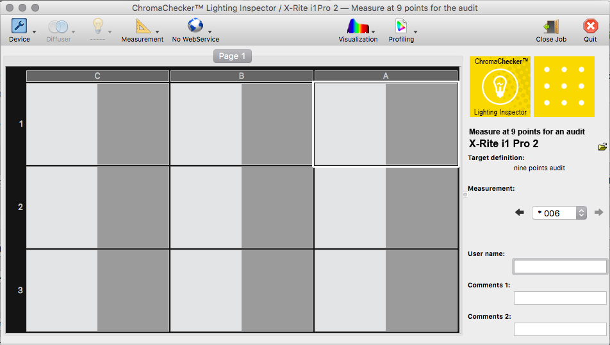Image resolution: width=610 pixels, height=345 pixels.
Task: Click the 'nine points audit' target definition text
Action: point(540,168)
